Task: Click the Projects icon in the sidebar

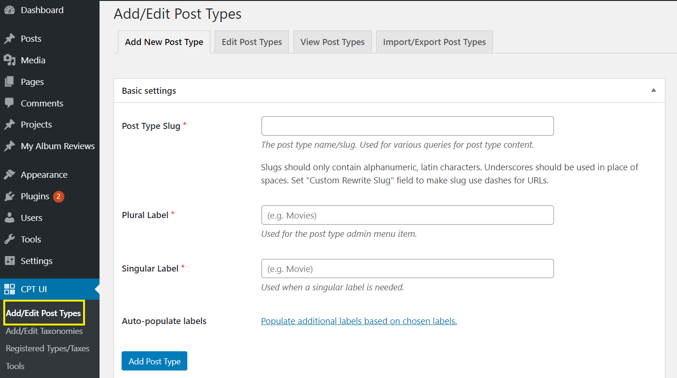Action: (x=9, y=124)
